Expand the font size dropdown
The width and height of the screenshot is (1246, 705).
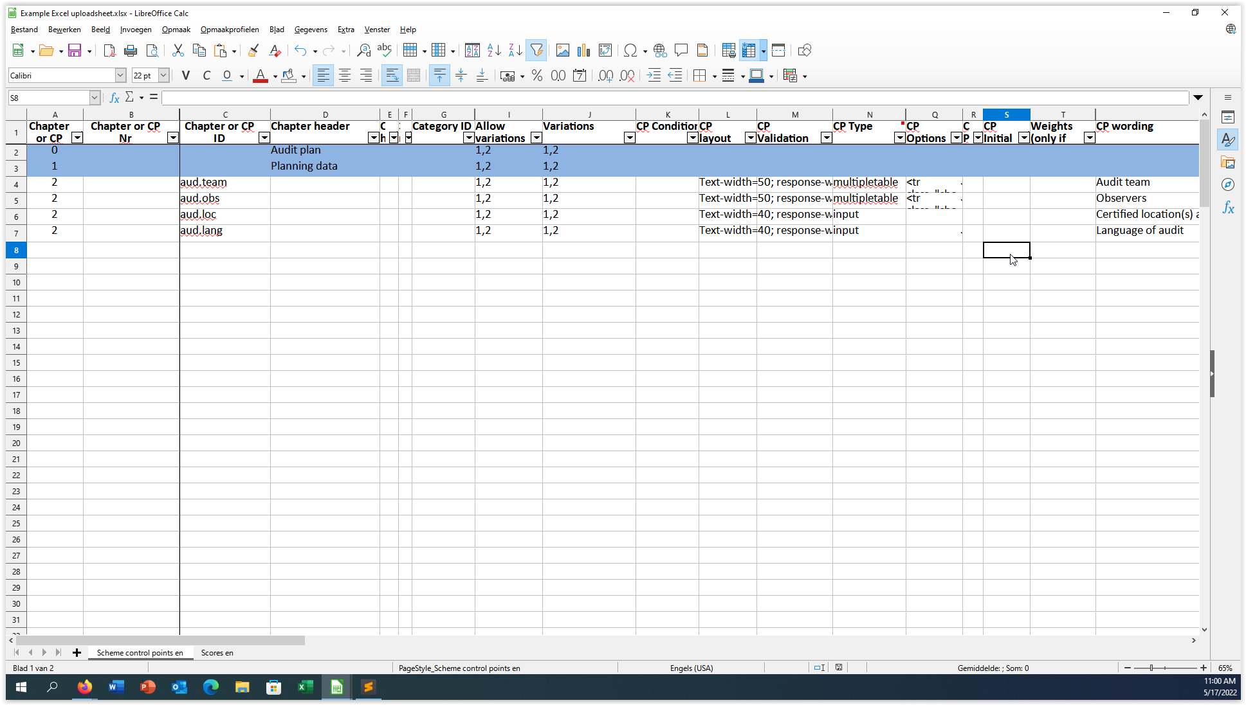pos(163,76)
